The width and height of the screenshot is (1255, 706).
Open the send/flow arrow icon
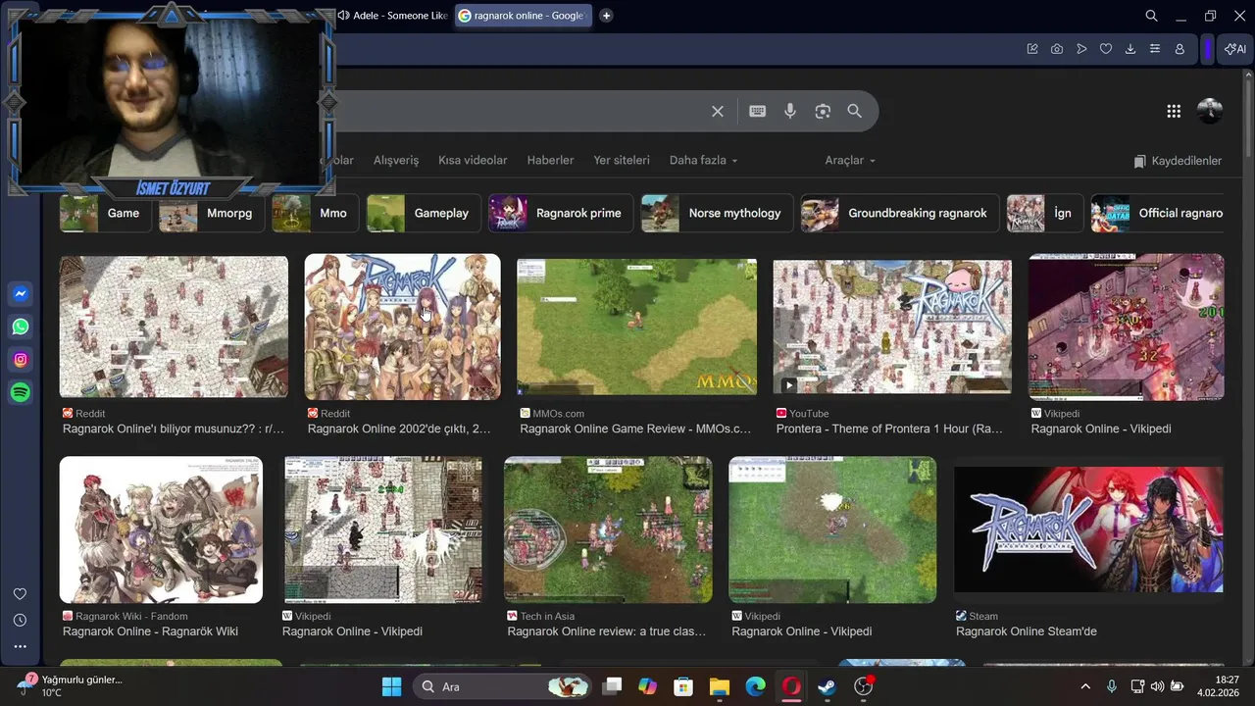click(x=1081, y=49)
